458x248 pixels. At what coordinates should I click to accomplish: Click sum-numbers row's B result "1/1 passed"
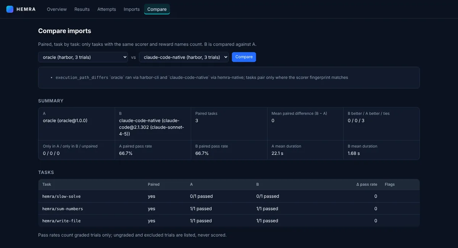click(267, 209)
